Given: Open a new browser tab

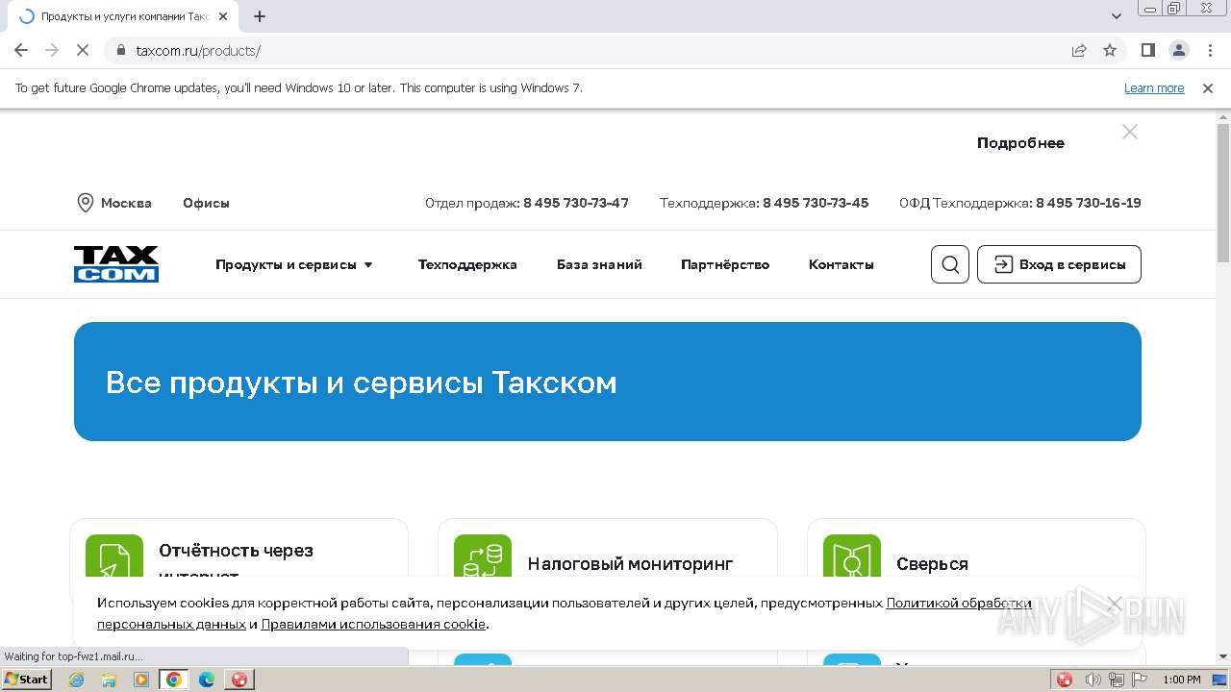Looking at the screenshot, I should pos(260,16).
